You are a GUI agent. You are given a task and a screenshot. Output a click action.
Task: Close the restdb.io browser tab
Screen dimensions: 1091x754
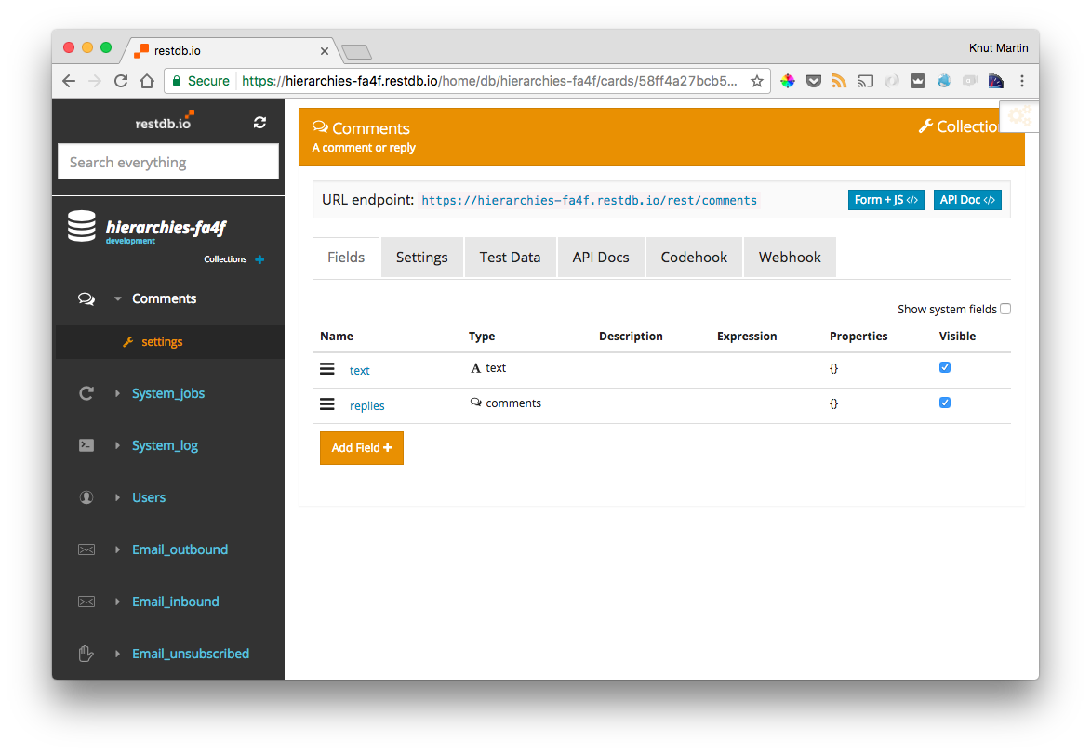point(325,51)
